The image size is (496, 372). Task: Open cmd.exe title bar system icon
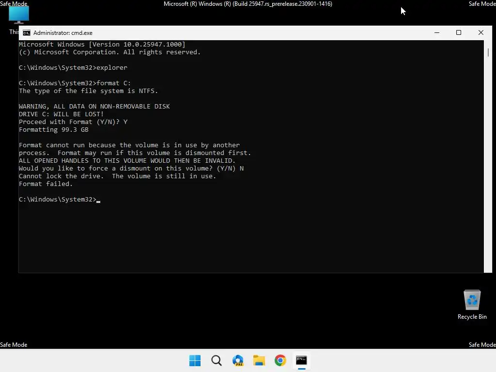(x=27, y=33)
